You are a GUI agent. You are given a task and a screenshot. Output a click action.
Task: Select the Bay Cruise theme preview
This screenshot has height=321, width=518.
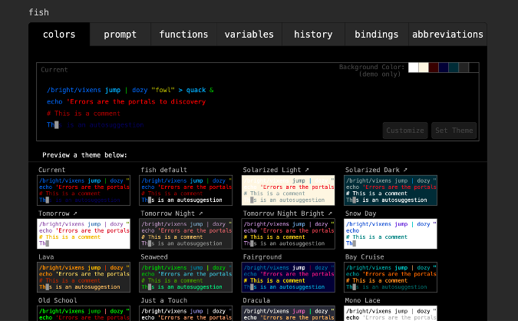(391, 277)
